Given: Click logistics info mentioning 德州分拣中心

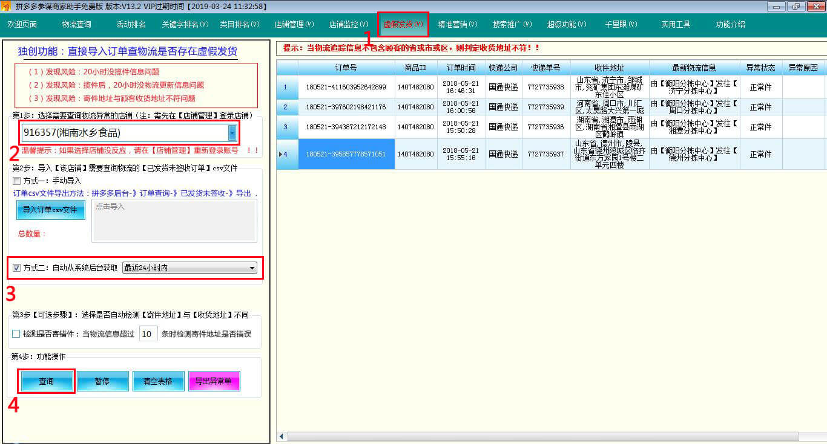Looking at the screenshot, I should tap(694, 154).
